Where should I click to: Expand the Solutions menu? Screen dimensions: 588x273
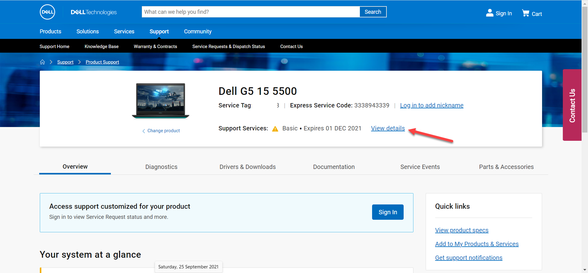click(88, 32)
